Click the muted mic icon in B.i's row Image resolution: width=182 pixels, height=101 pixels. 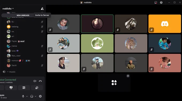42,22
